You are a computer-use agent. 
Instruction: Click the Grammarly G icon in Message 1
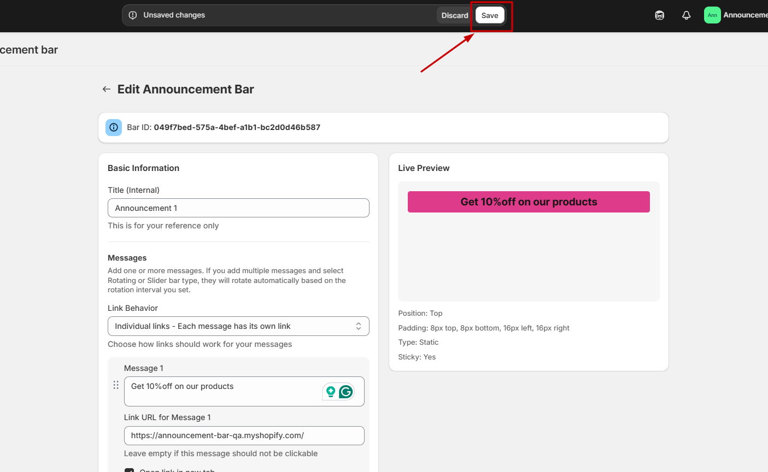click(345, 392)
